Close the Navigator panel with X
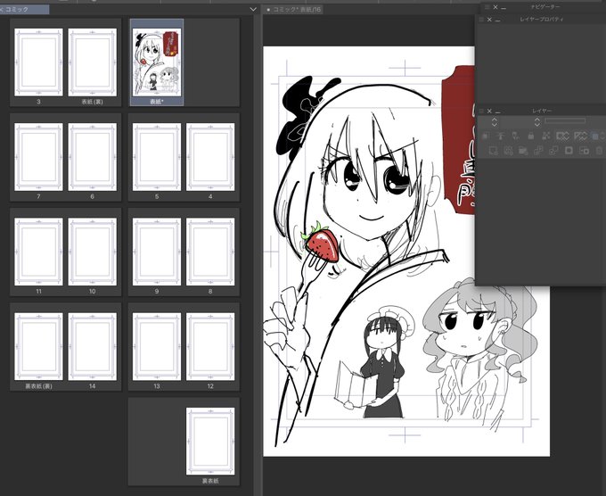Image resolution: width=606 pixels, height=496 pixels. [x=495, y=7]
